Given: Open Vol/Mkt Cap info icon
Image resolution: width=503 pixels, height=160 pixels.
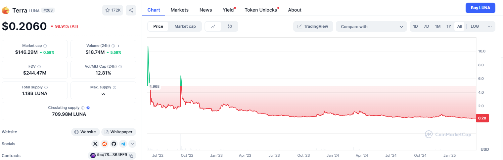Looking at the screenshot, I should [120, 67].
